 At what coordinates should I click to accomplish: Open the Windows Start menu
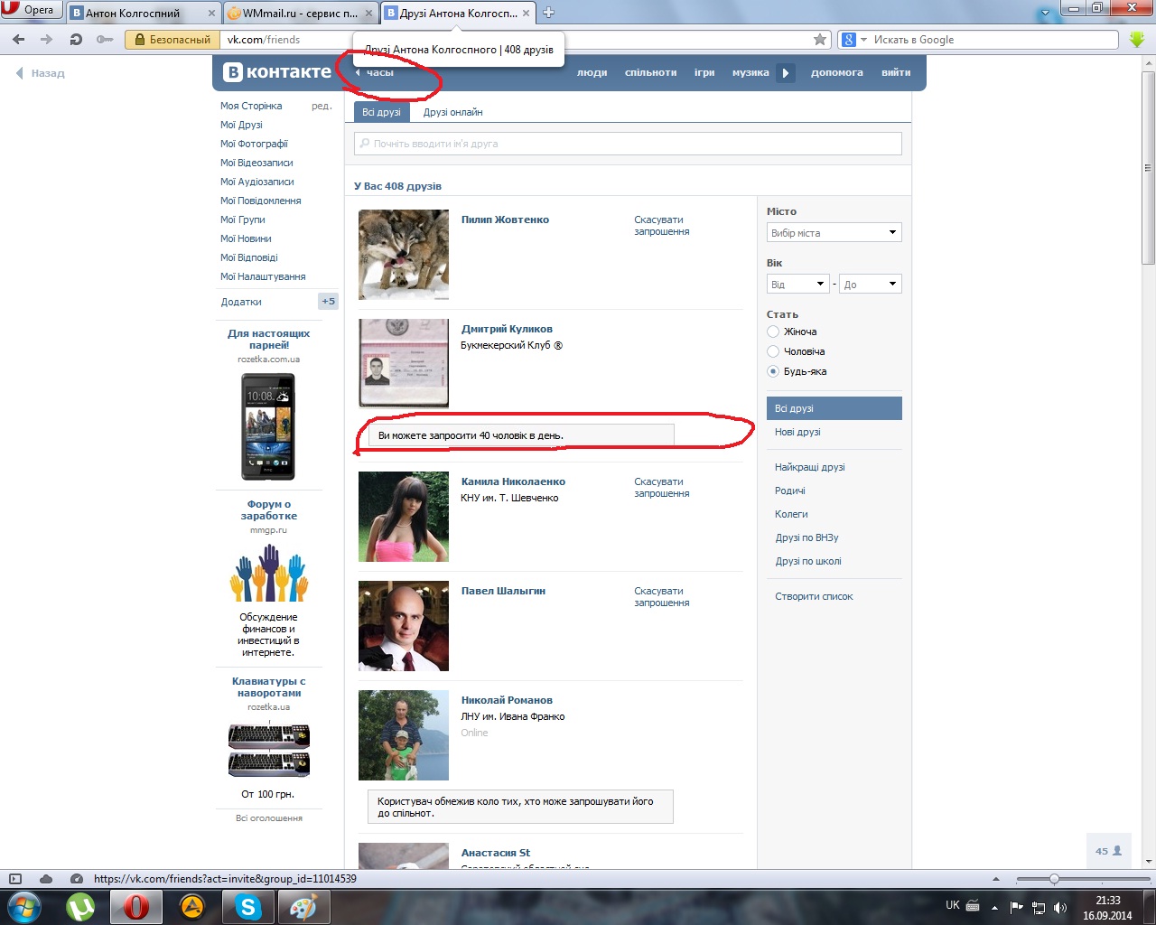(x=23, y=906)
